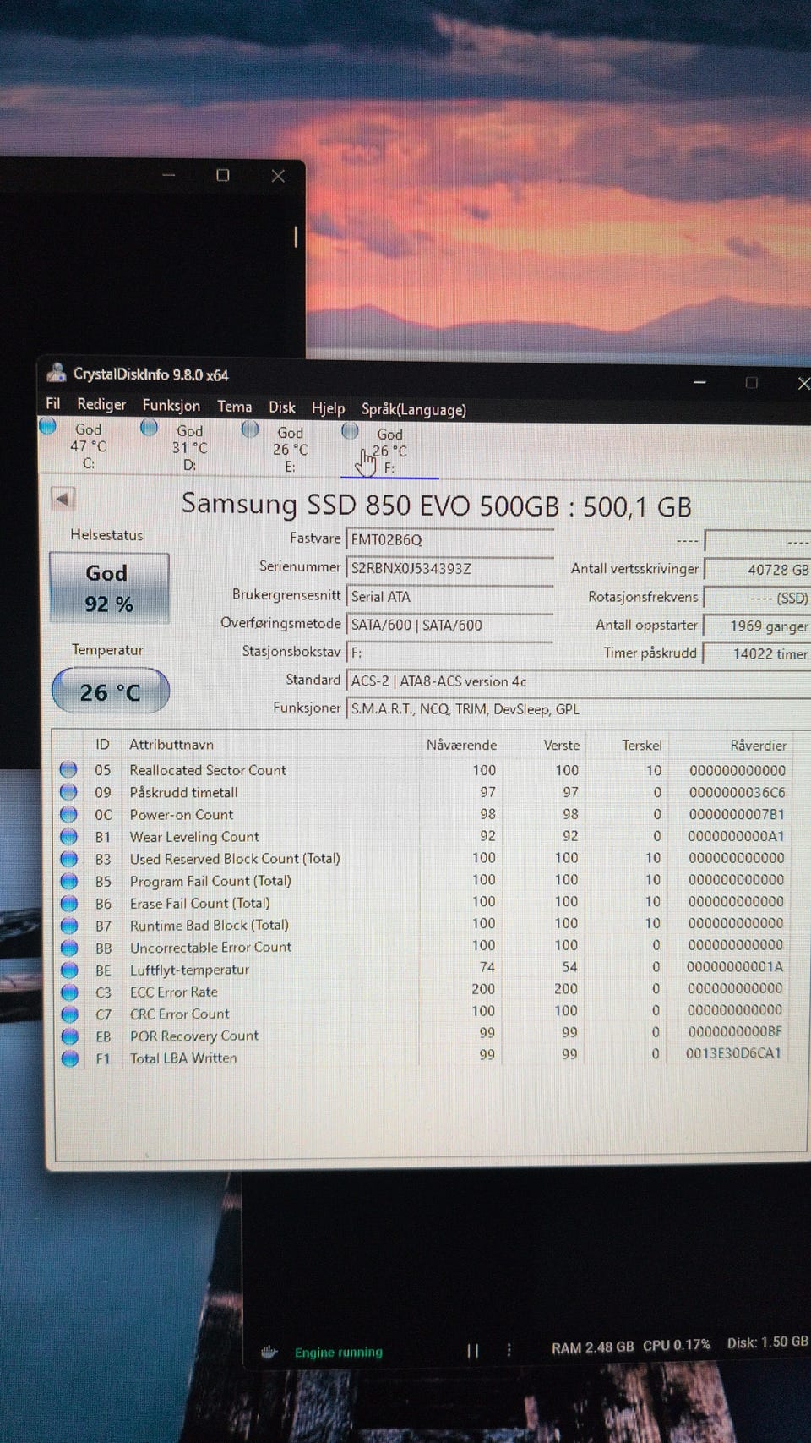The height and width of the screenshot is (1443, 811).
Task: Maximize the black background window
Action: tap(223, 175)
